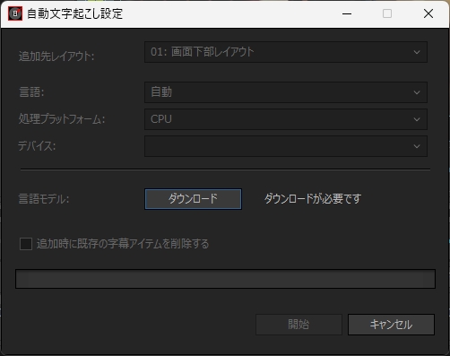Click the app icon in title bar

point(15,13)
